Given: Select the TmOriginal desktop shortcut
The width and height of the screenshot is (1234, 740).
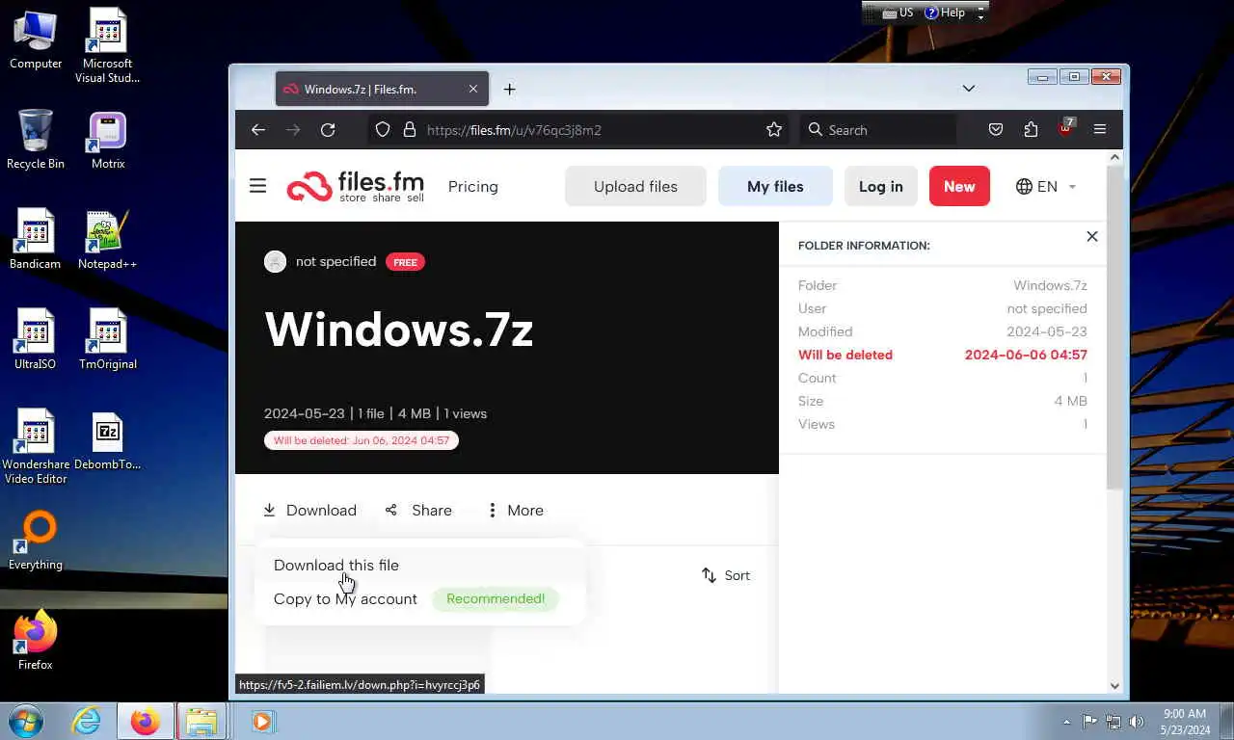Looking at the screenshot, I should (x=108, y=340).
